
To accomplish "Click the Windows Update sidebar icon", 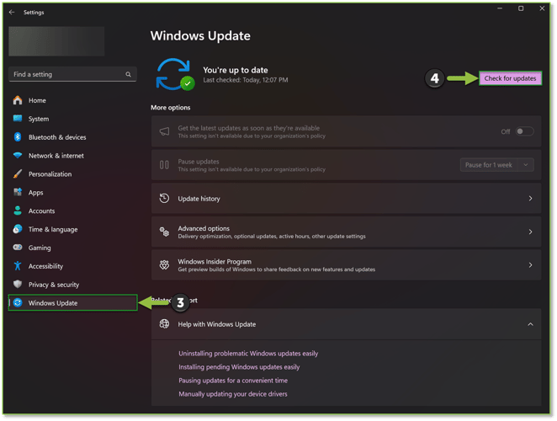I will pyautogui.click(x=18, y=302).
